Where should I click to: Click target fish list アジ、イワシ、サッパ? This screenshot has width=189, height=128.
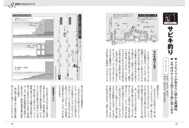(167, 86)
